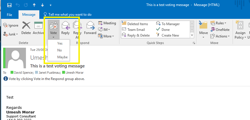Redo the action in quick access toolbar

click(26, 5)
